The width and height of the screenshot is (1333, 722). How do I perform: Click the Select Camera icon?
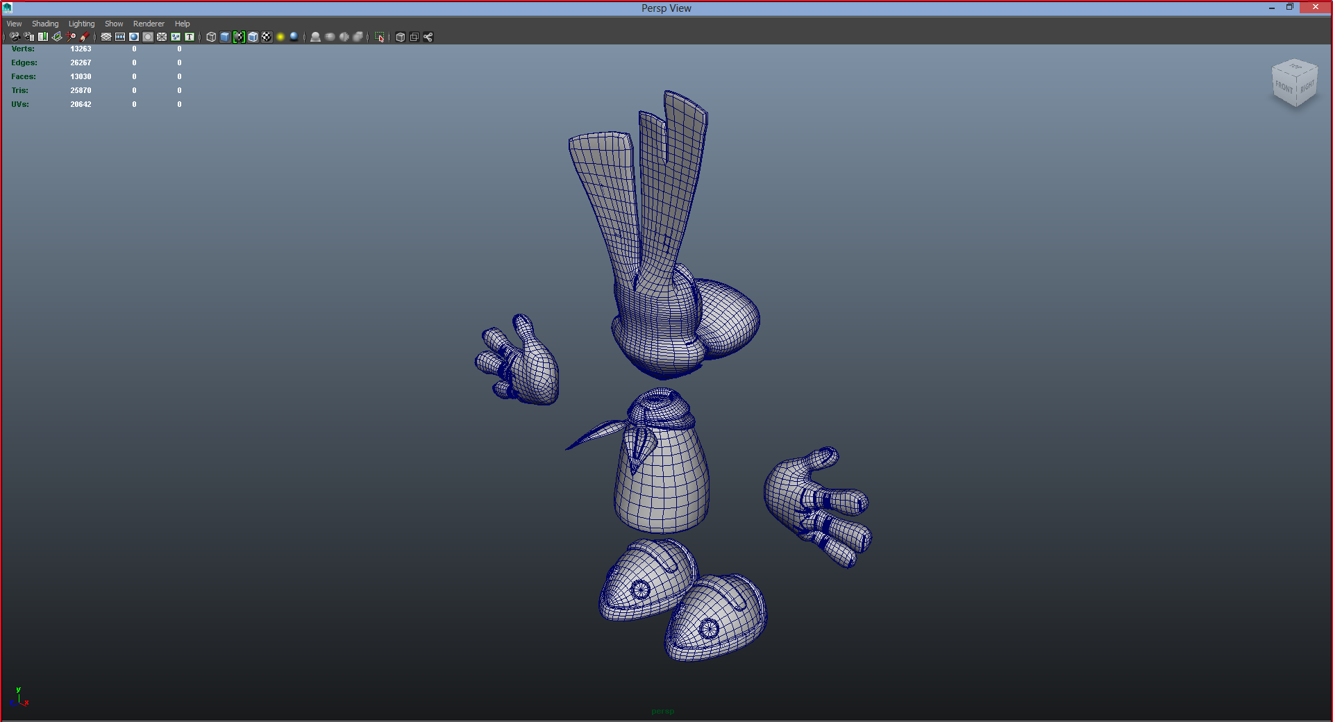pyautogui.click(x=15, y=37)
